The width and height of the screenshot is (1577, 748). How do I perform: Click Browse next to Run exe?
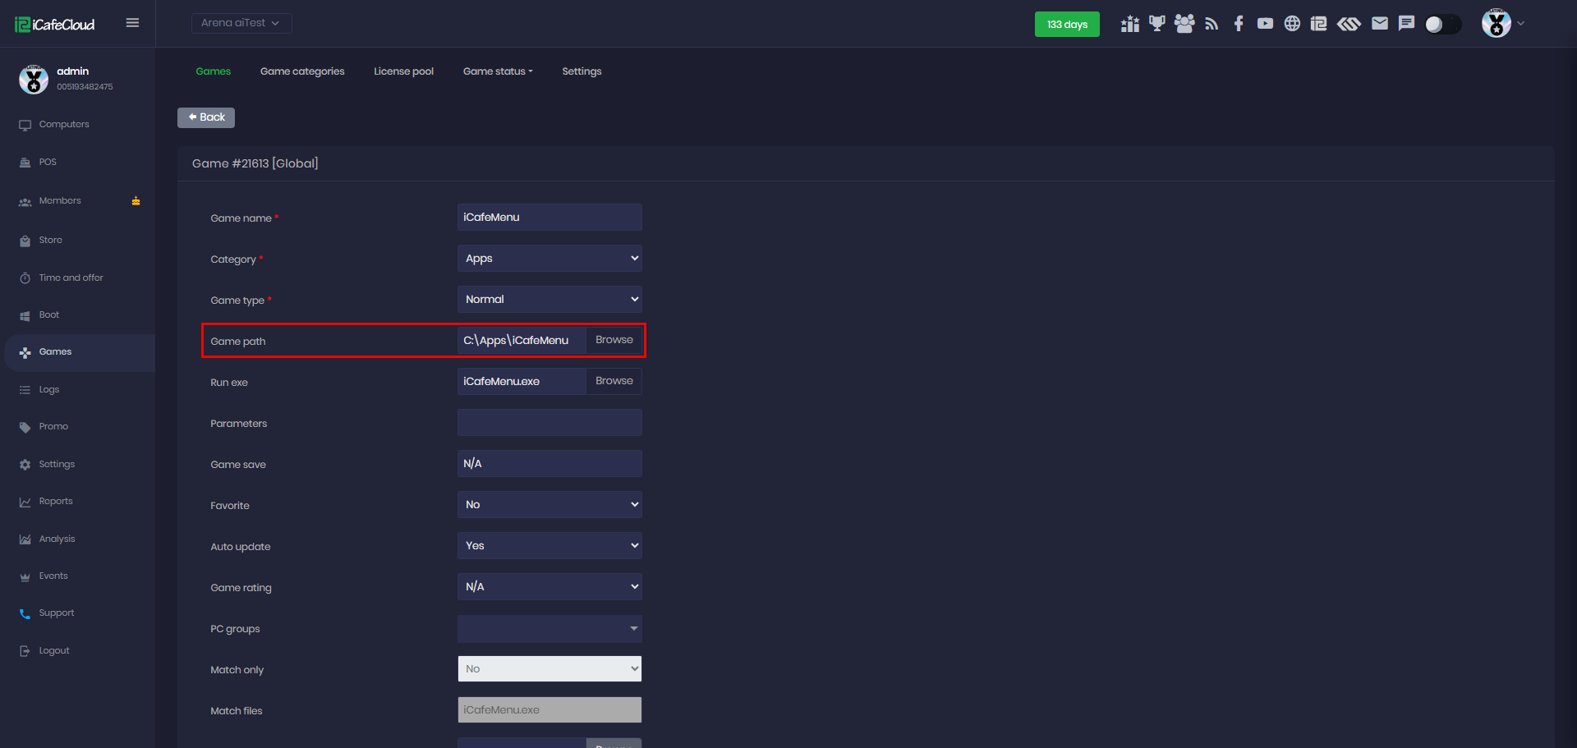coord(614,381)
